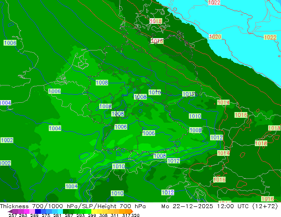Click the legend value 269

(34, 215)
